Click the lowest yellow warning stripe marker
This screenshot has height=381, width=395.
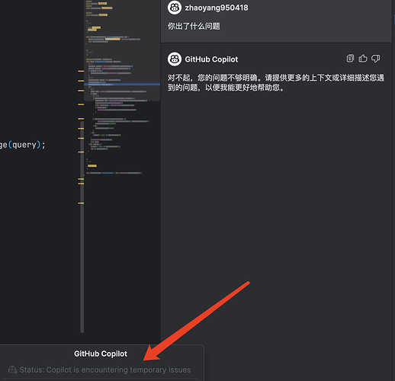[81, 203]
